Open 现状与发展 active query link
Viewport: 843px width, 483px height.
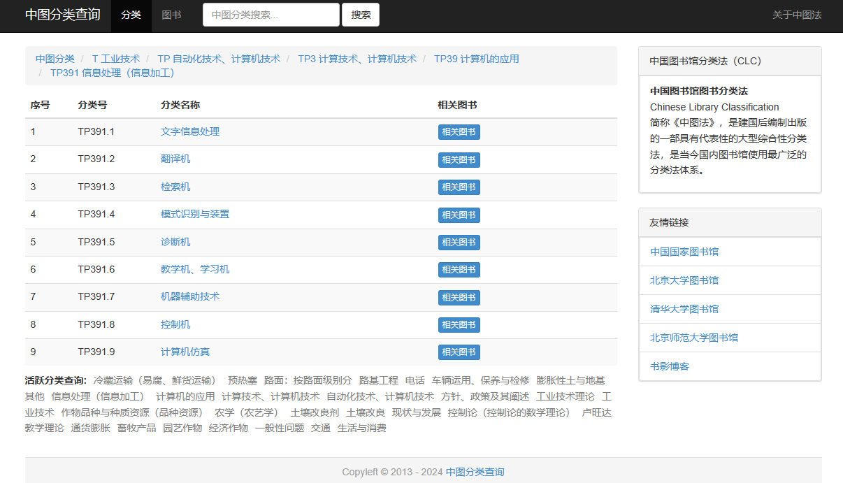point(417,412)
